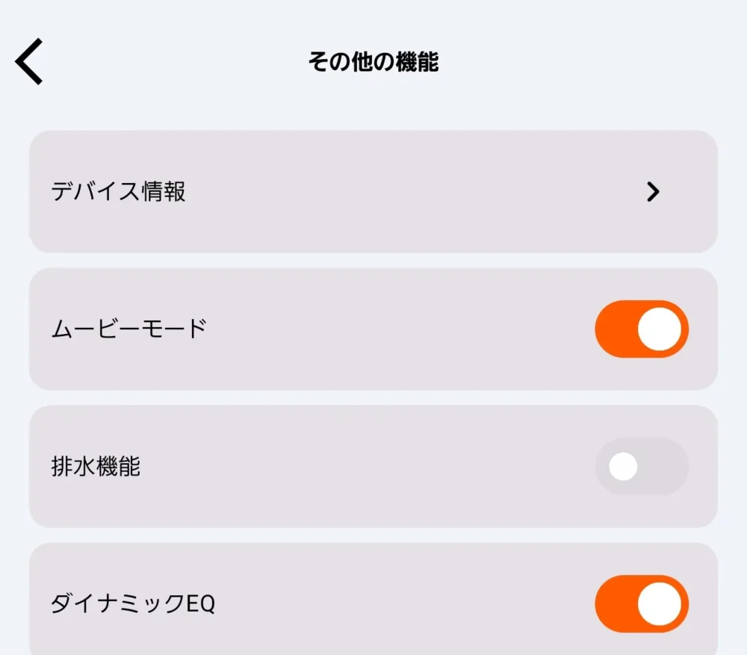Click orange track of ムービーモード switch

614,329
